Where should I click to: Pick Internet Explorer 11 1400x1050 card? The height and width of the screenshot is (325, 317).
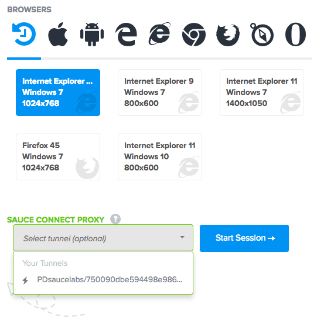coord(262,93)
